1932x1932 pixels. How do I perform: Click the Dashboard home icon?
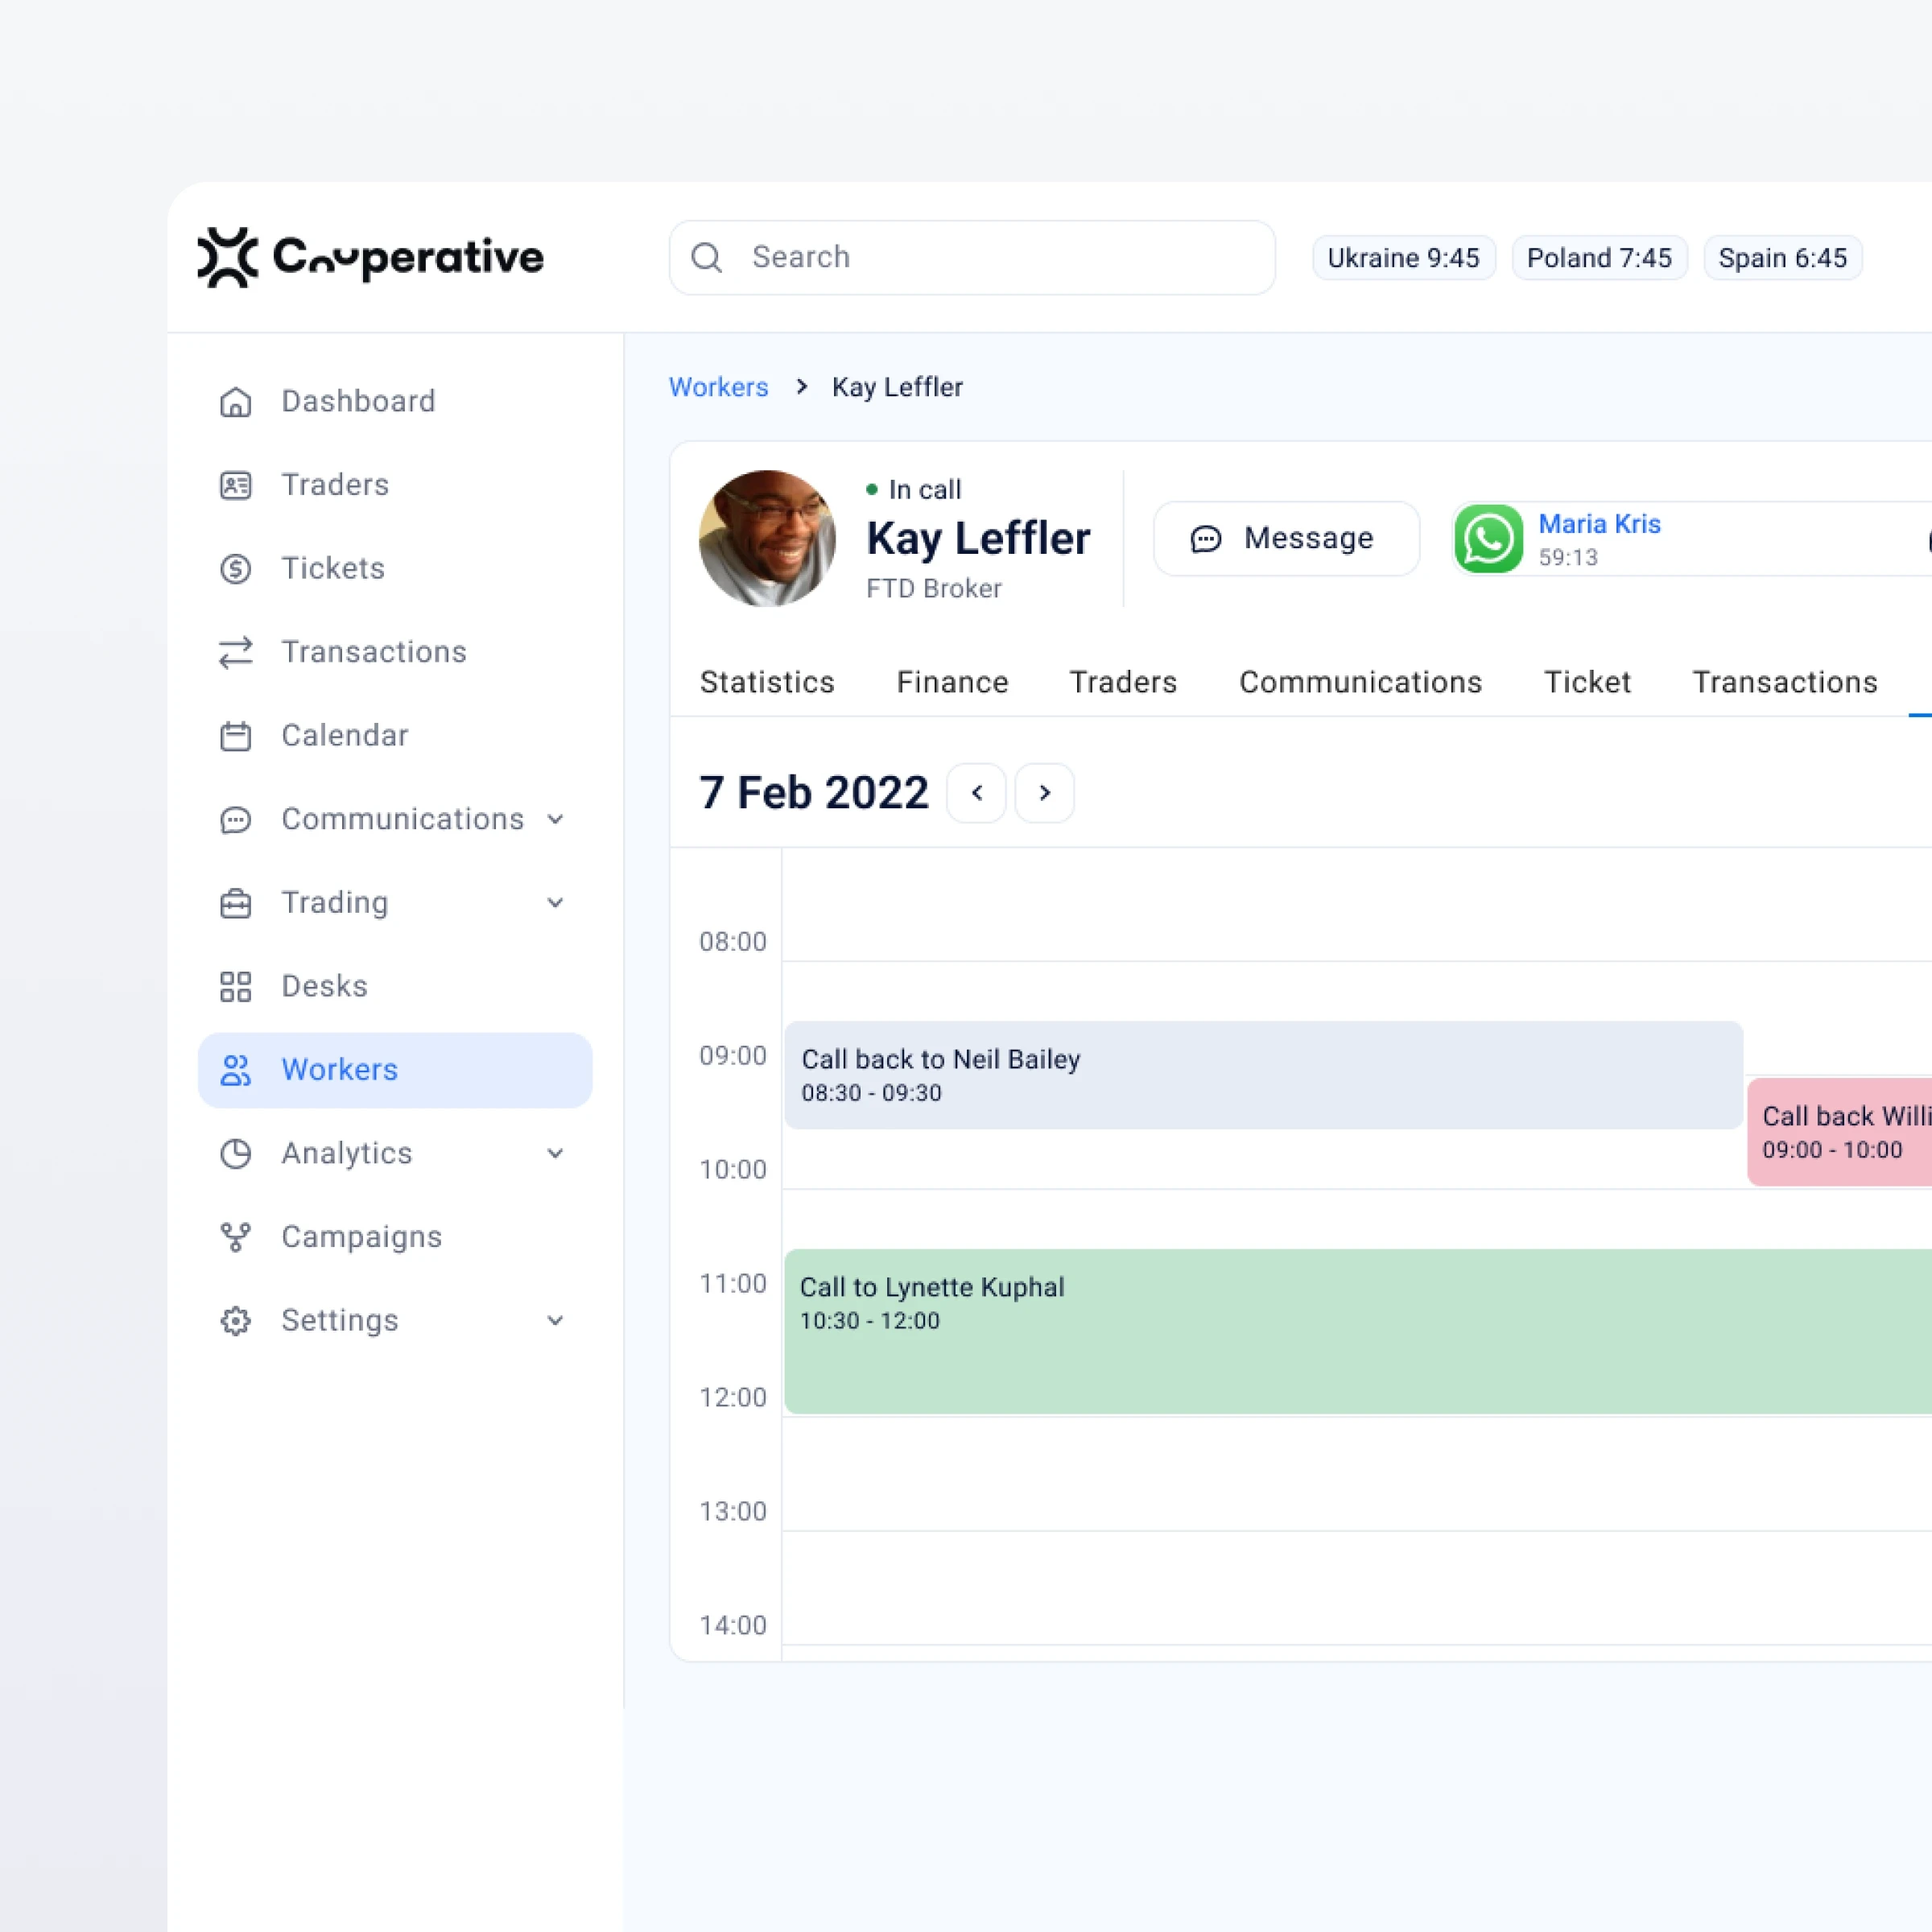235,401
